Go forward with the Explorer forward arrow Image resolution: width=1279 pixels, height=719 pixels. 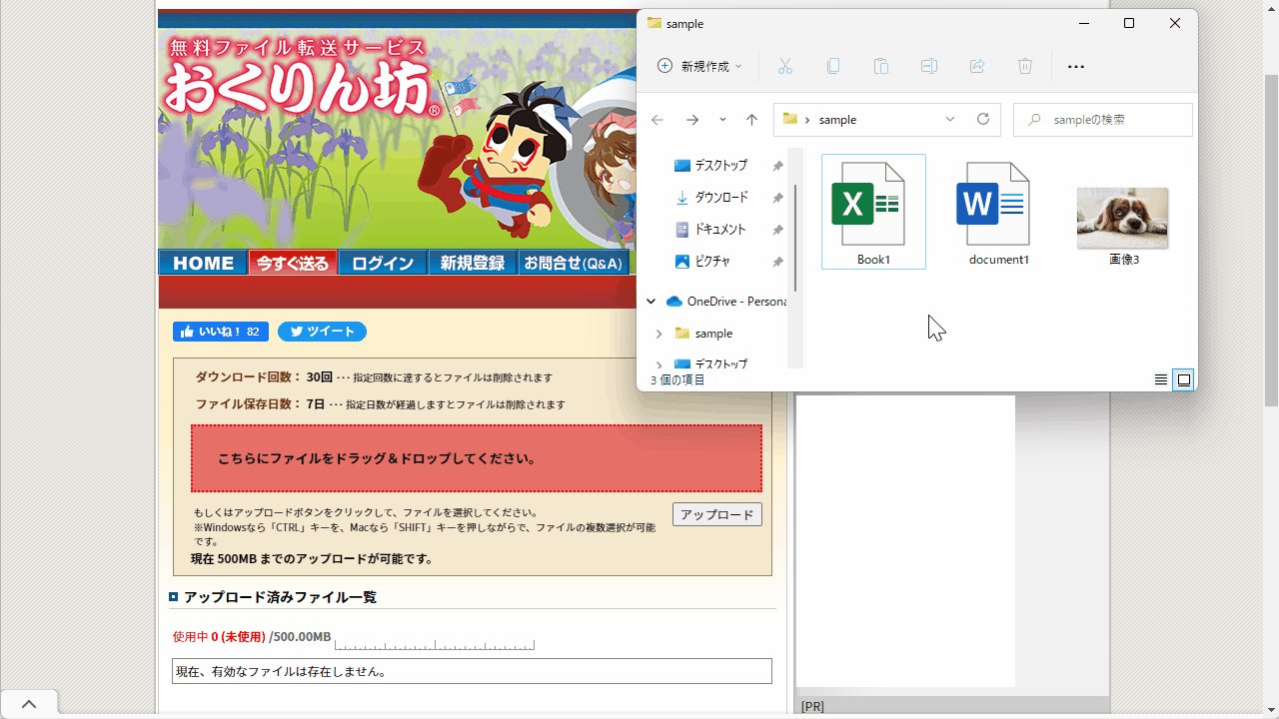[x=692, y=120]
